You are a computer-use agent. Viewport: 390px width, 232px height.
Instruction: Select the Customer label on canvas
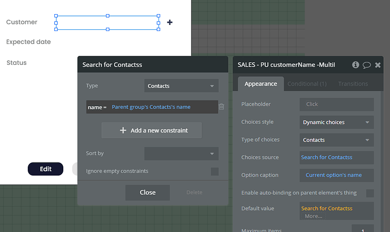(21, 22)
